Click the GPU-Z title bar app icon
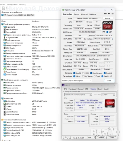This screenshot has height=141, width=123. tap(63, 10)
